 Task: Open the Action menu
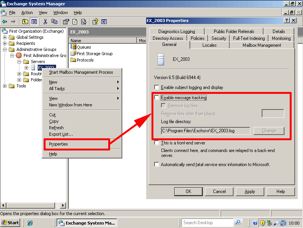(27, 13)
